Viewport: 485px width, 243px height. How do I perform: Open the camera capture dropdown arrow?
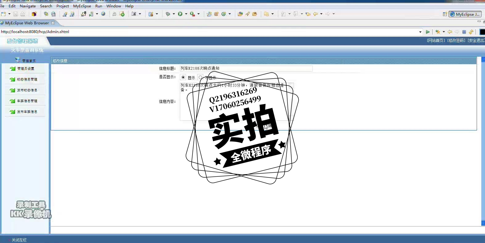140,14
